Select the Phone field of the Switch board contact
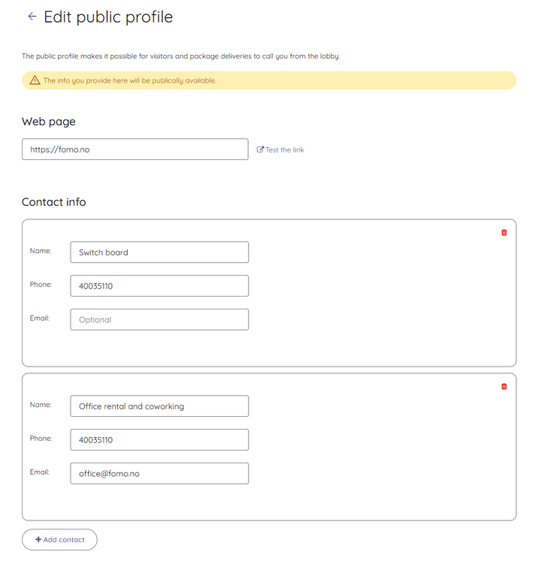The height and width of the screenshot is (564, 541). 159,286
